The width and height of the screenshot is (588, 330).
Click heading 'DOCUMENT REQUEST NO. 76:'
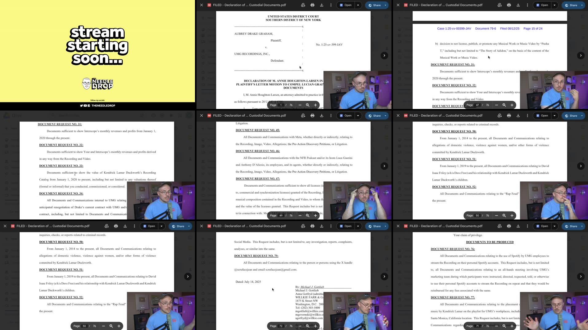point(453,249)
